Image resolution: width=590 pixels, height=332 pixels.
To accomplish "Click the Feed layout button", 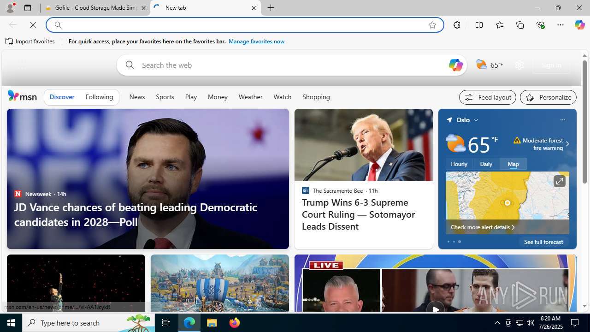I will tap(488, 97).
